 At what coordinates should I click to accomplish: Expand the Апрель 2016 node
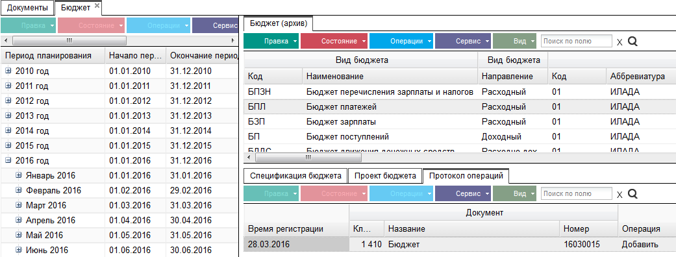(x=19, y=220)
